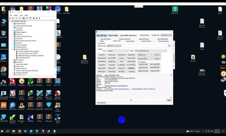Viewport: 226px width, 136px height.
Task: Collapse the Ports (COM & LPT) node
Action: (12, 49)
